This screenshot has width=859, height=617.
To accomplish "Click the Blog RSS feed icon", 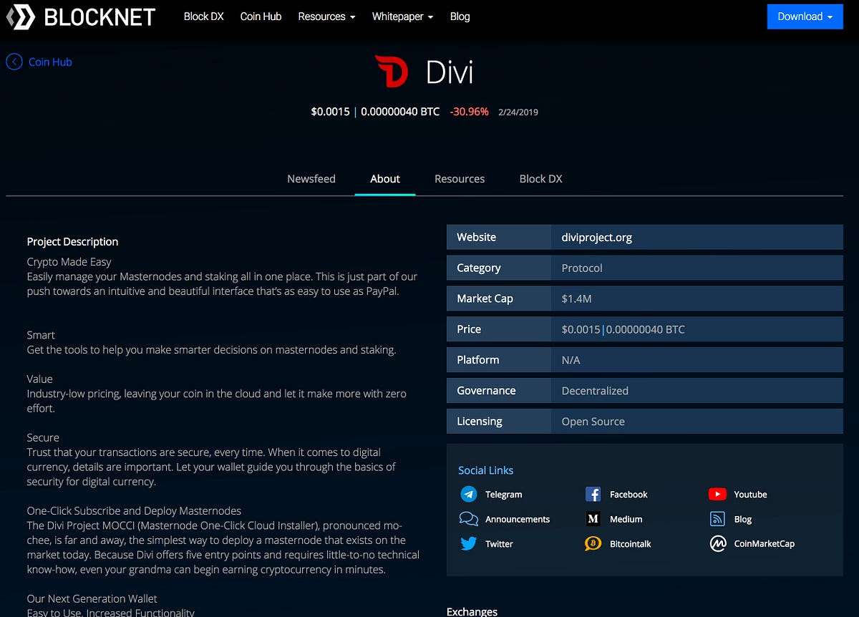I will tap(717, 519).
